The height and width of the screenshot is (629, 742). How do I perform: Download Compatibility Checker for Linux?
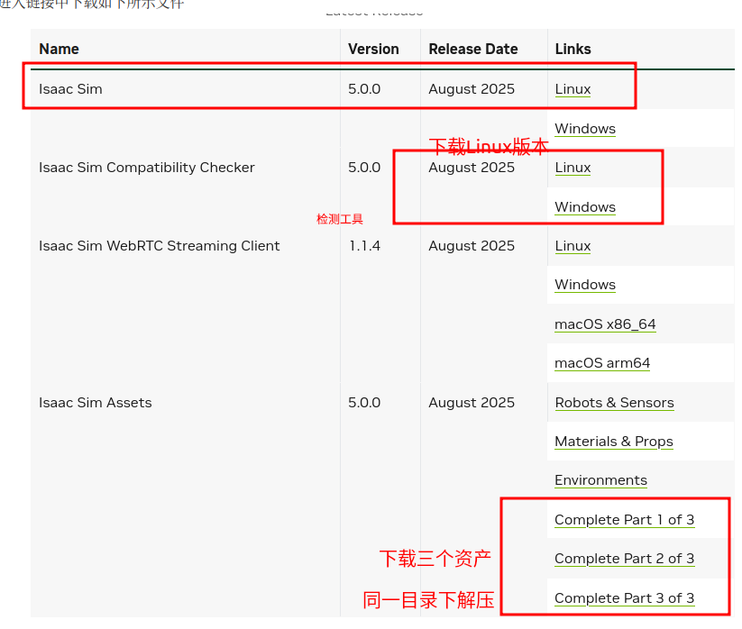(x=573, y=168)
